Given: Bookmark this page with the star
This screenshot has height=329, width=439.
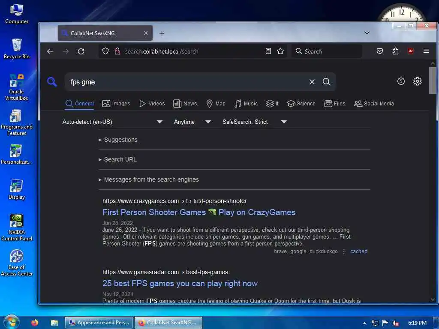Looking at the screenshot, I should click(280, 51).
